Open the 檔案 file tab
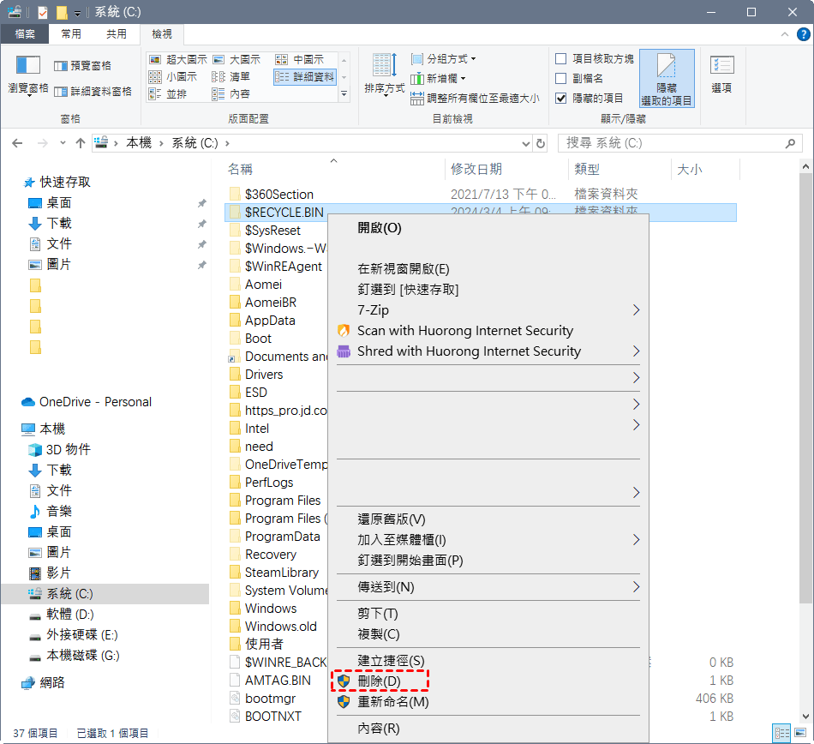 tap(24, 34)
